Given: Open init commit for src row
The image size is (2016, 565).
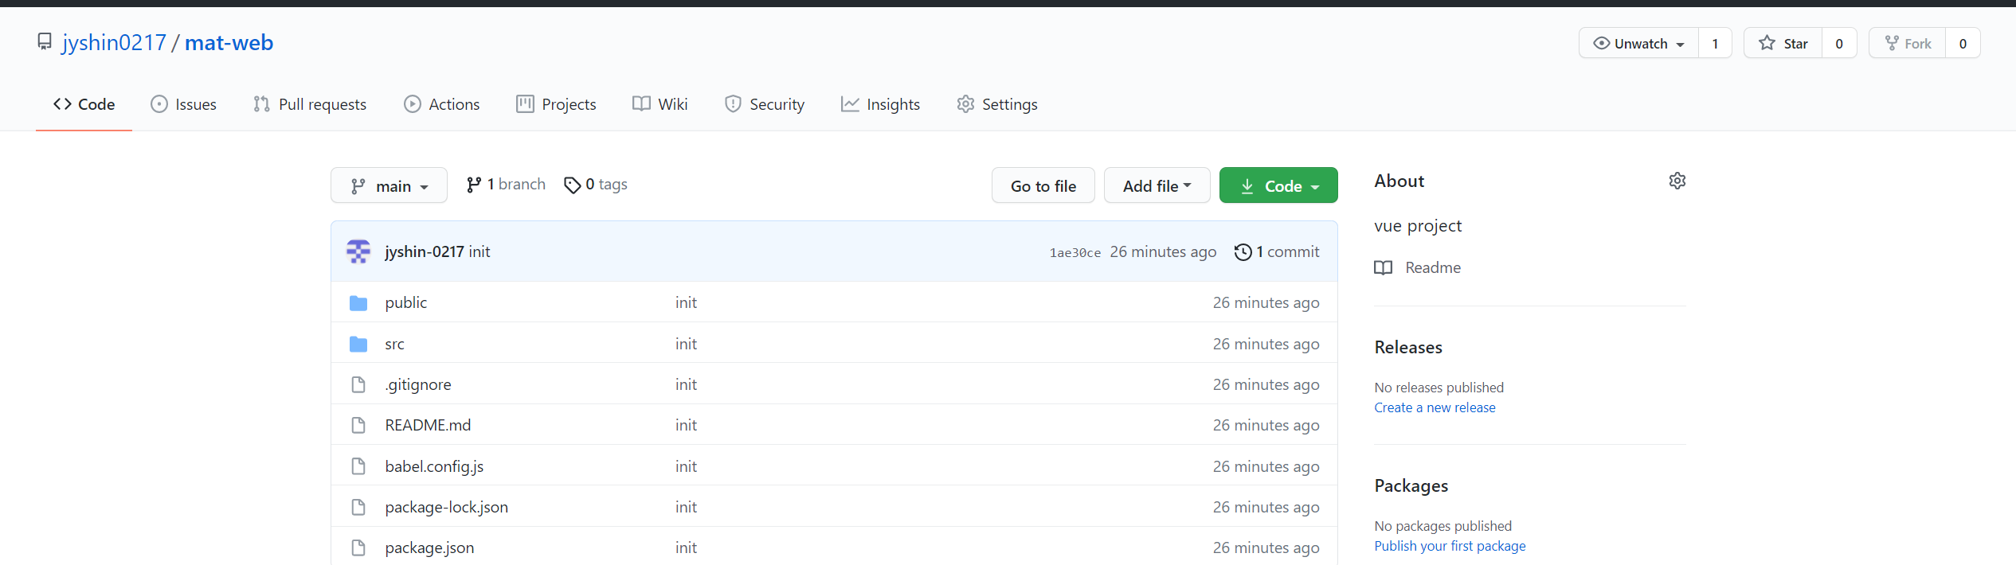Looking at the screenshot, I should [x=686, y=344].
